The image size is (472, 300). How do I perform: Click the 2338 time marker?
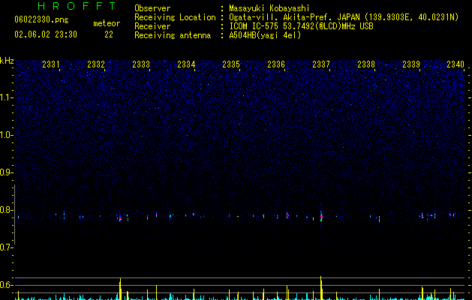click(366, 64)
